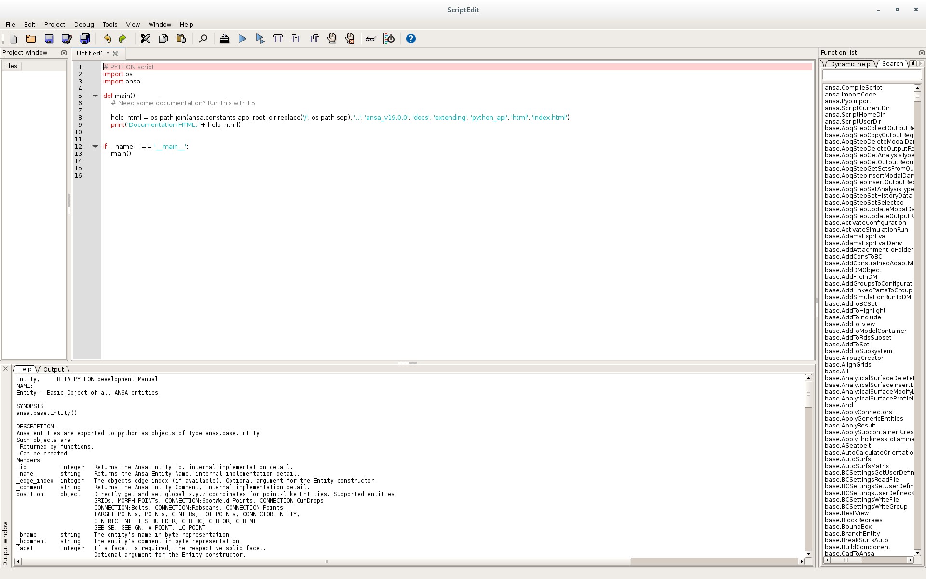926x579 pixels.
Task: Click the function list filter field
Action: 872,75
